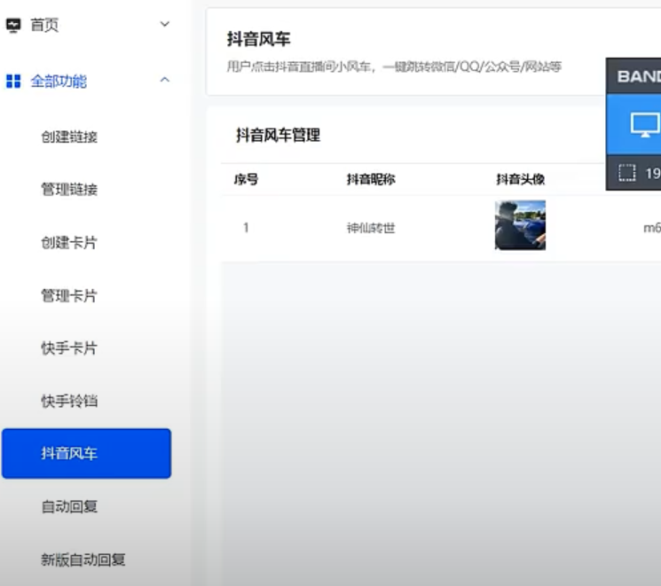Collapse the 全部功能 menu chevron
Screen dimensions: 661x586
165,80
